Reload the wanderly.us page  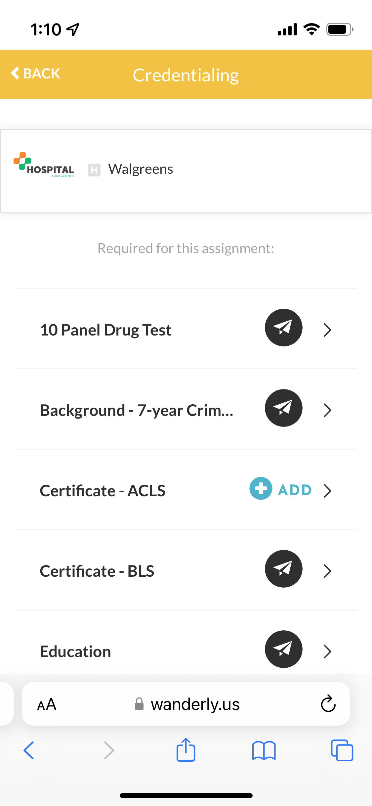tap(328, 703)
